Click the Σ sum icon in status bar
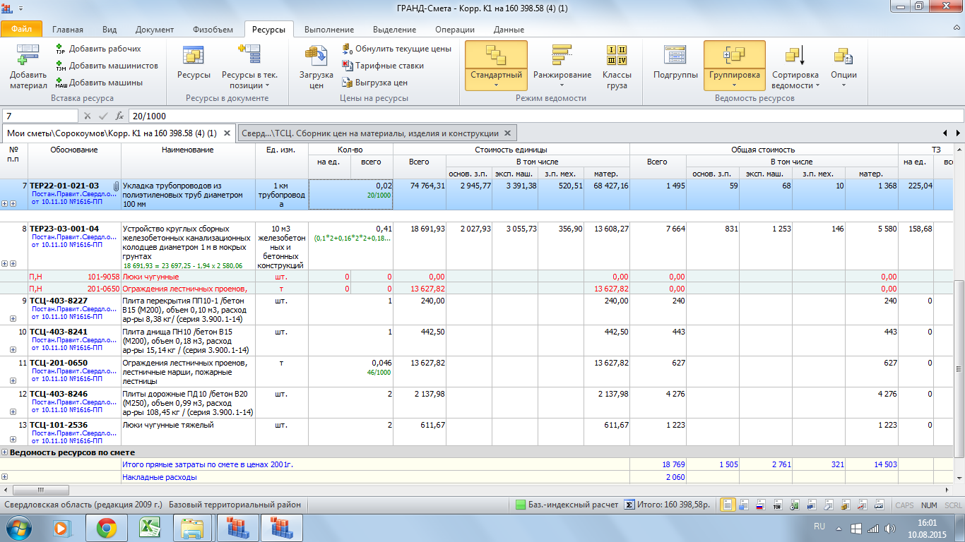Viewport: 965px width, 542px height. point(629,505)
